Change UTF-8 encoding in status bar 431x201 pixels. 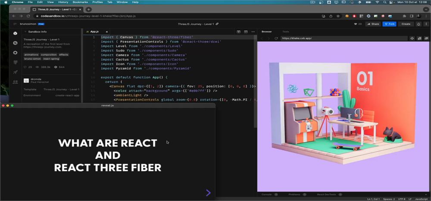(401, 199)
